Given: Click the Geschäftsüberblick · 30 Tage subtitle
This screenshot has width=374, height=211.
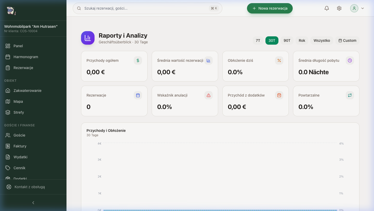Looking at the screenshot, I should [123, 42].
